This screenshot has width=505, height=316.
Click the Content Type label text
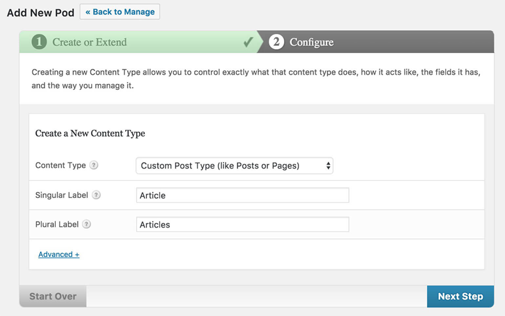(60, 165)
